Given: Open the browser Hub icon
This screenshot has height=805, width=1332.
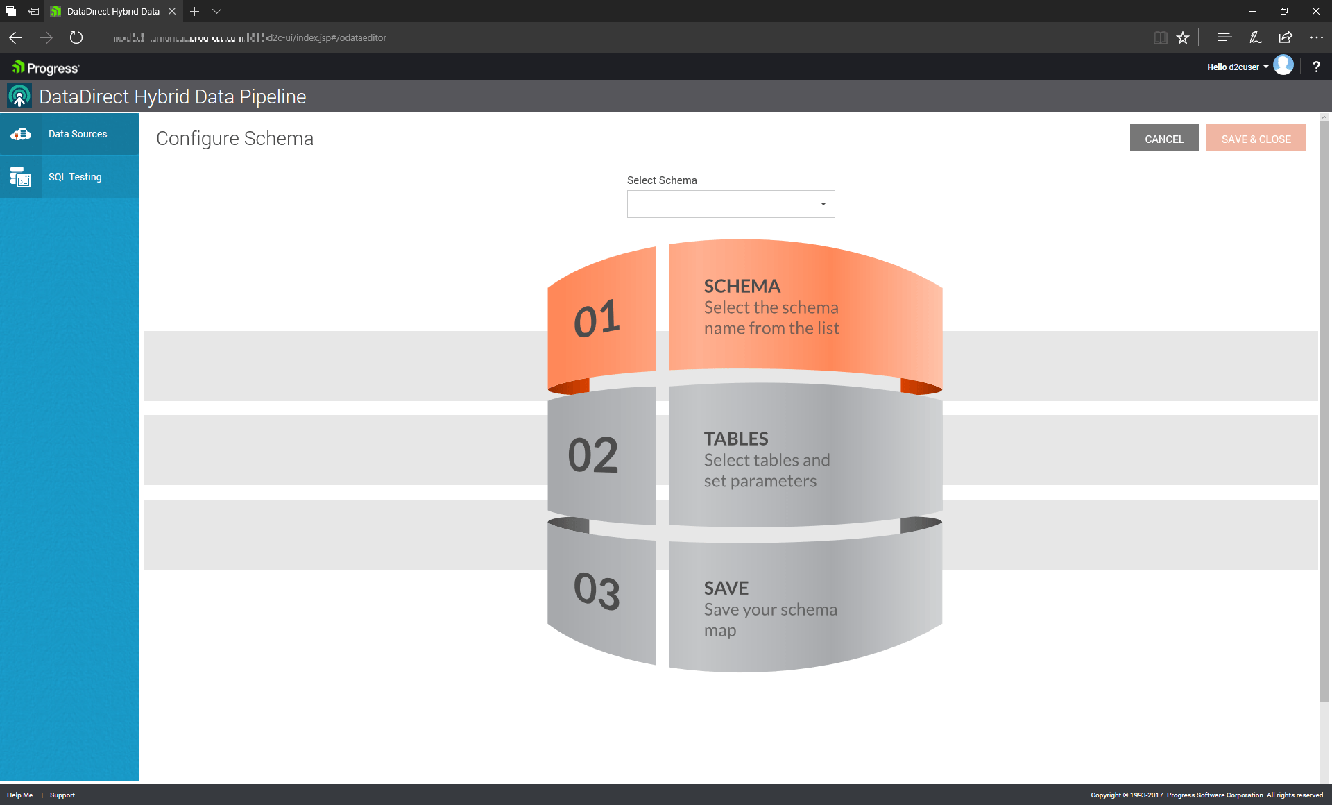Looking at the screenshot, I should [1224, 38].
